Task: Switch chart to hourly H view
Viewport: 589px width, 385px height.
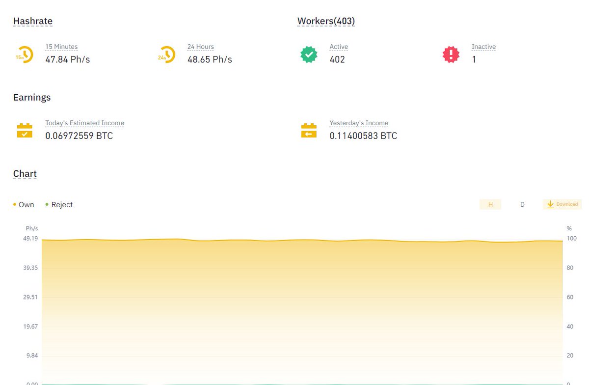Action: coord(490,204)
